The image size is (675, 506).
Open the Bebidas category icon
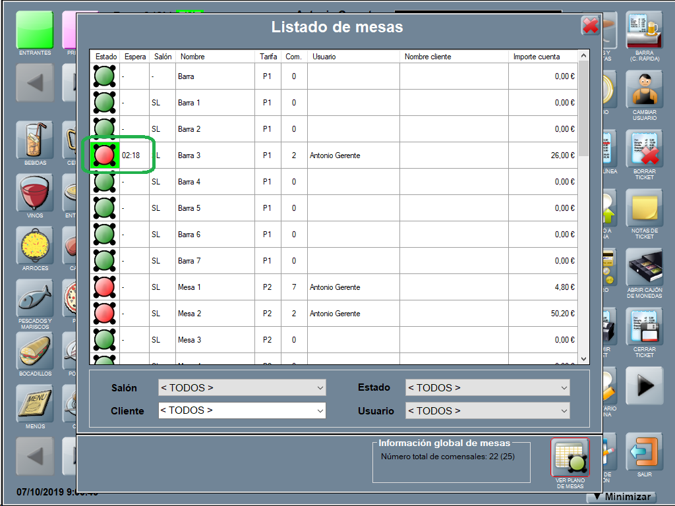[x=34, y=140]
